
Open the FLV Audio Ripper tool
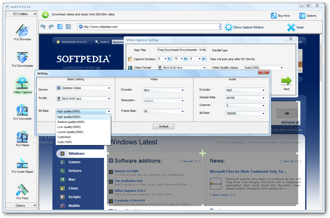22,165
